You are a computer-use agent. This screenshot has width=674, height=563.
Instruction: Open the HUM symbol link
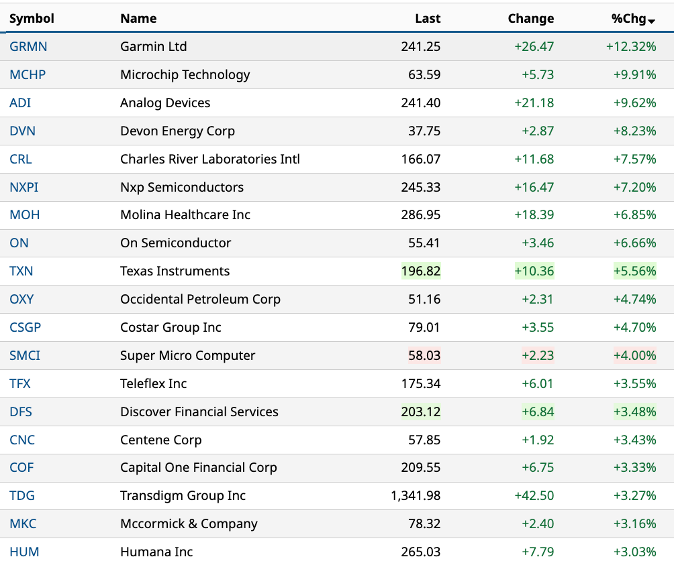tap(24, 552)
